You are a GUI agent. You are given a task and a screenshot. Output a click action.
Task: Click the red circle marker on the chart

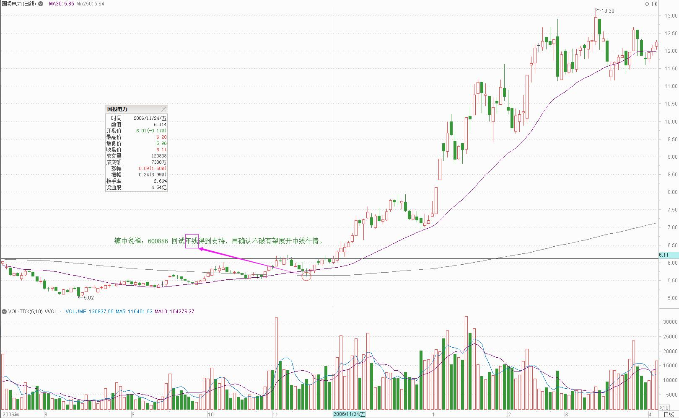[306, 276]
